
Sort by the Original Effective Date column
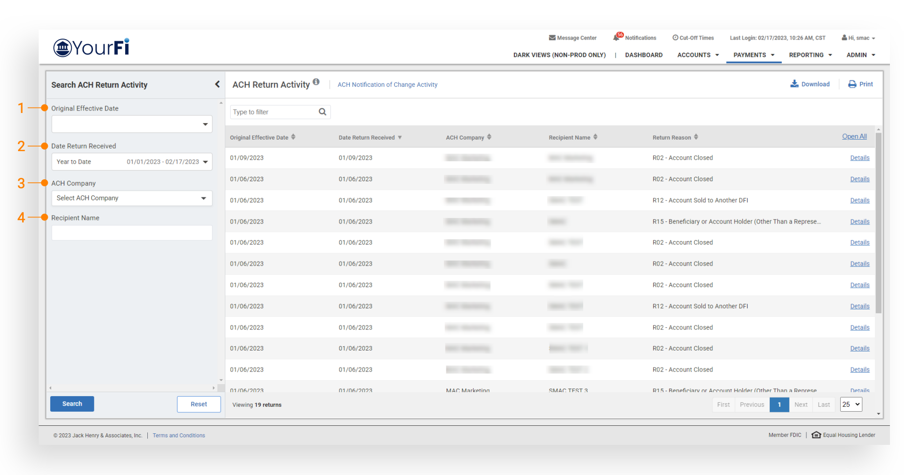point(293,137)
